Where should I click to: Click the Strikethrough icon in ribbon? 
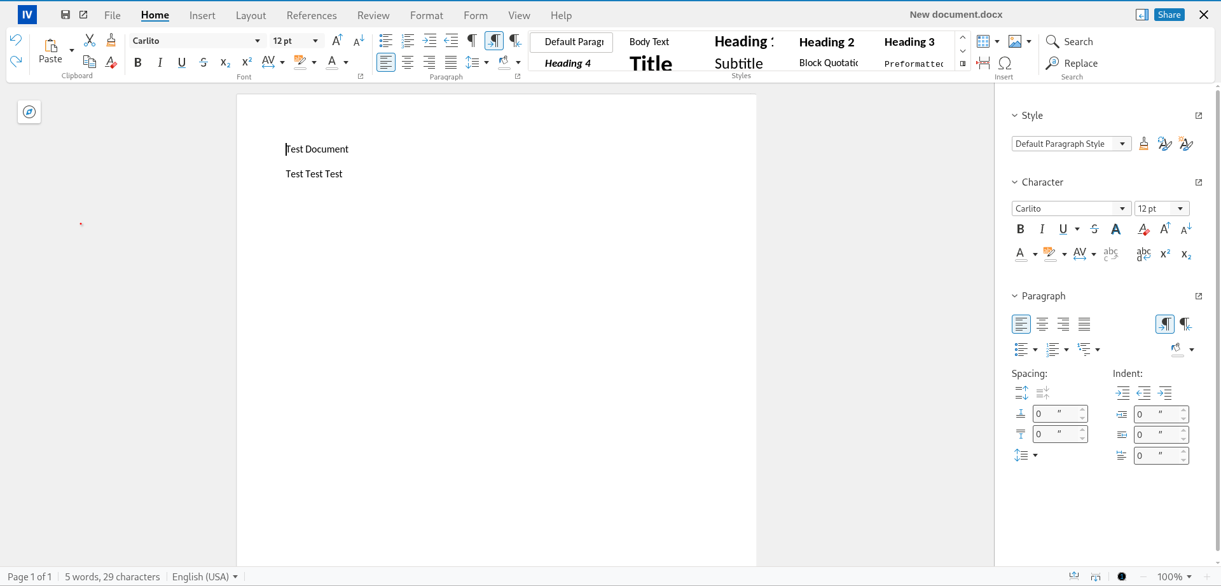pyautogui.click(x=203, y=62)
